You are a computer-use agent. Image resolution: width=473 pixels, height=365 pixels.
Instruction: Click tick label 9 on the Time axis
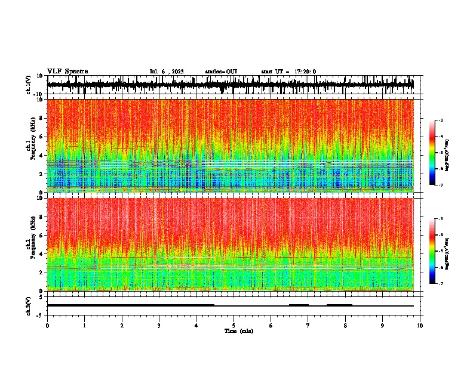tap(382, 326)
